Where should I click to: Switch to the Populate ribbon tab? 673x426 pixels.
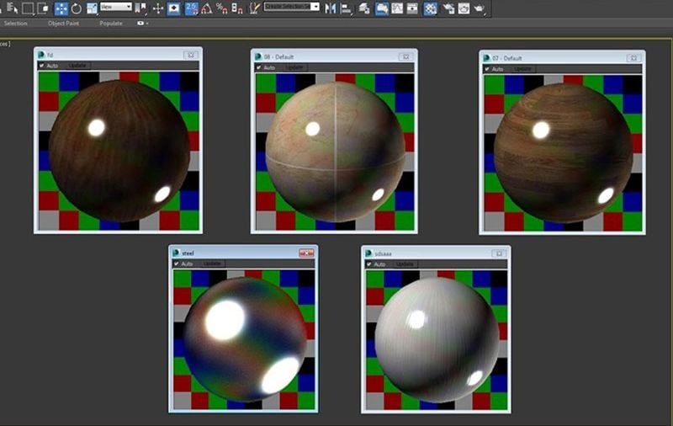pos(111,24)
